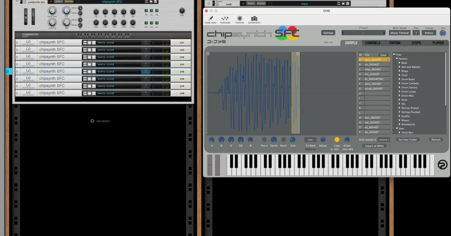Toggle the FB green button in rack
Viewport: 451px width, 236px height.
[x=156, y=11]
